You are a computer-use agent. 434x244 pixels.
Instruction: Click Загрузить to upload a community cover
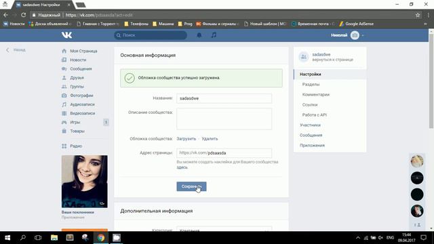pos(186,138)
